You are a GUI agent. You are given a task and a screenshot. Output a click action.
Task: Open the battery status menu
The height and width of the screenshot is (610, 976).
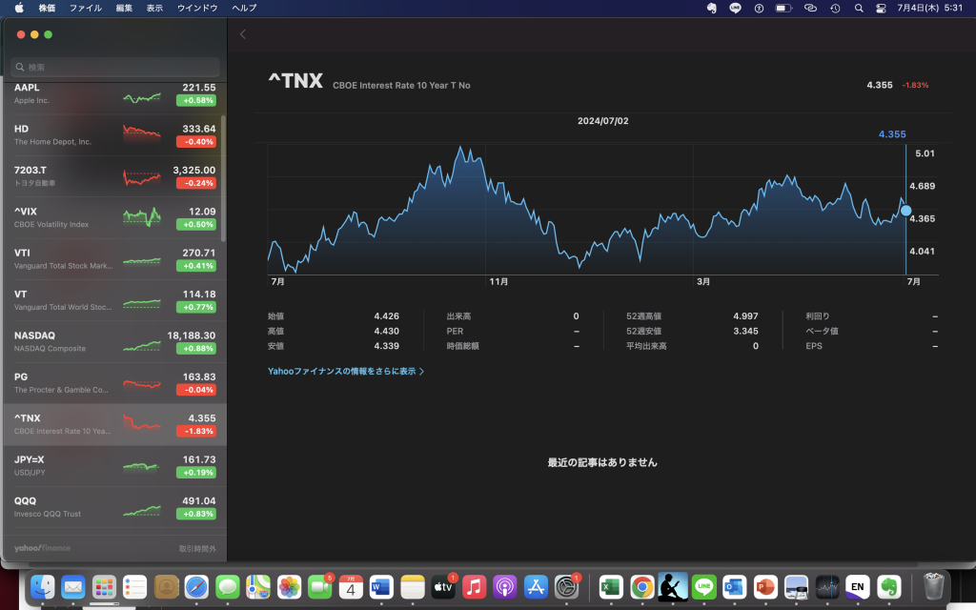pyautogui.click(x=783, y=8)
